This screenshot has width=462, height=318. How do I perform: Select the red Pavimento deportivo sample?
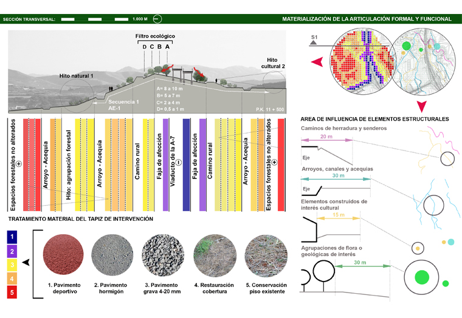click(63, 254)
